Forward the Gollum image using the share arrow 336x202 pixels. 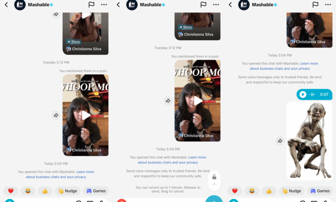[x=280, y=141]
